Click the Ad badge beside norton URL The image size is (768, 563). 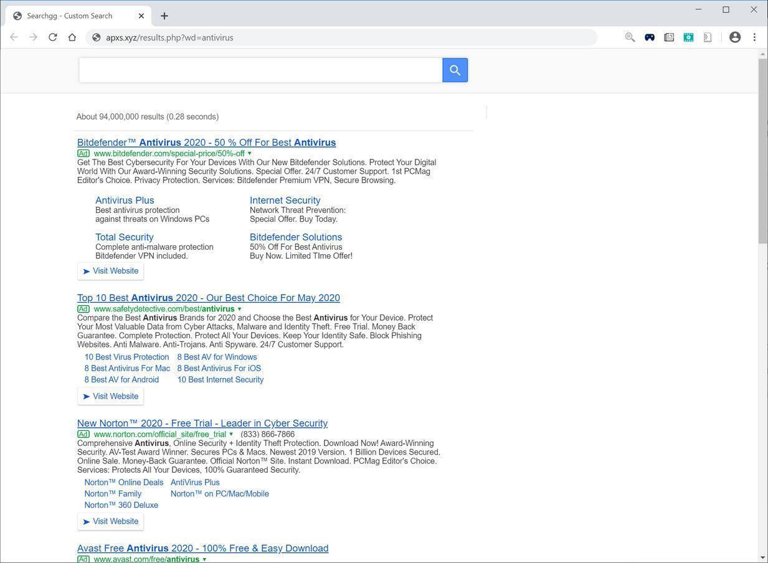(x=83, y=434)
